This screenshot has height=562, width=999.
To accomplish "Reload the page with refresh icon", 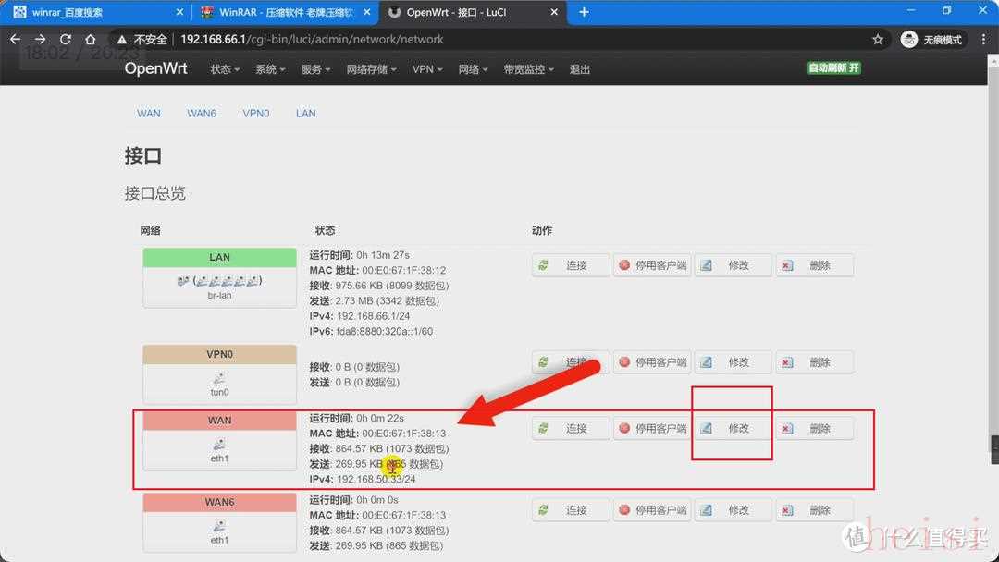I will 65,40.
